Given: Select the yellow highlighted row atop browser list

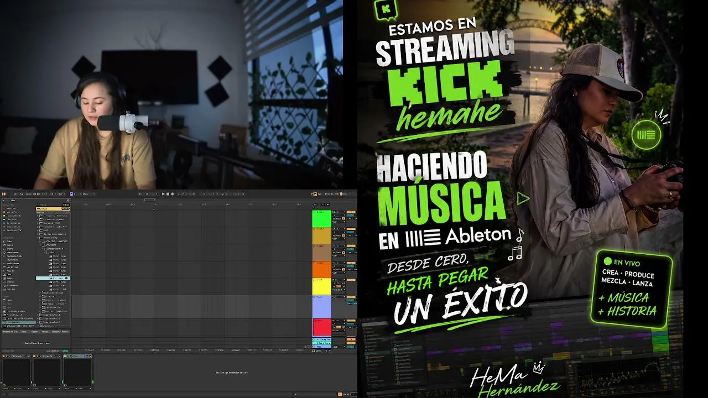Looking at the screenshot, I should 53,208.
